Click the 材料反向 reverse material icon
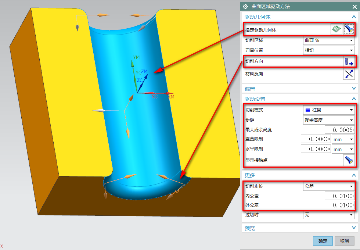 (349, 74)
